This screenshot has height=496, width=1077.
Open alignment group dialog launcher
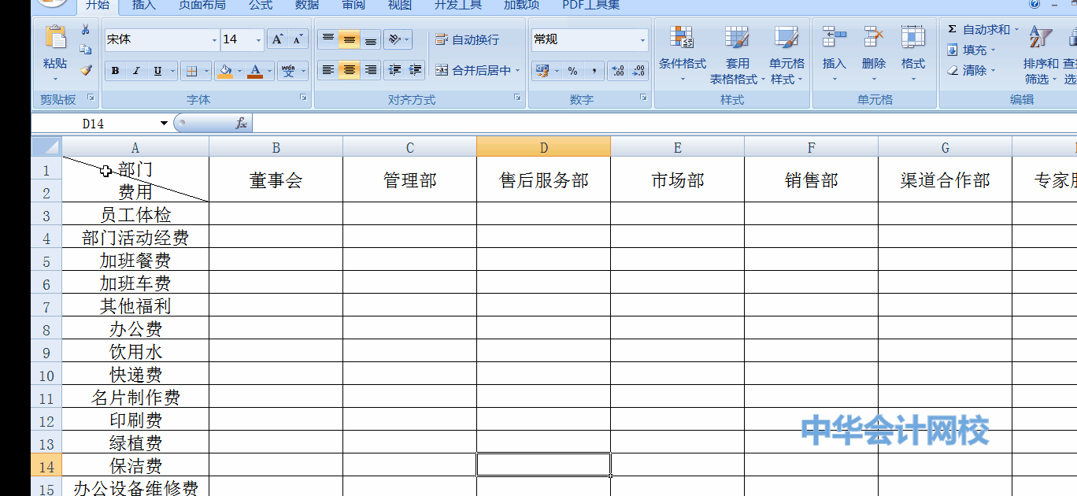tap(517, 98)
